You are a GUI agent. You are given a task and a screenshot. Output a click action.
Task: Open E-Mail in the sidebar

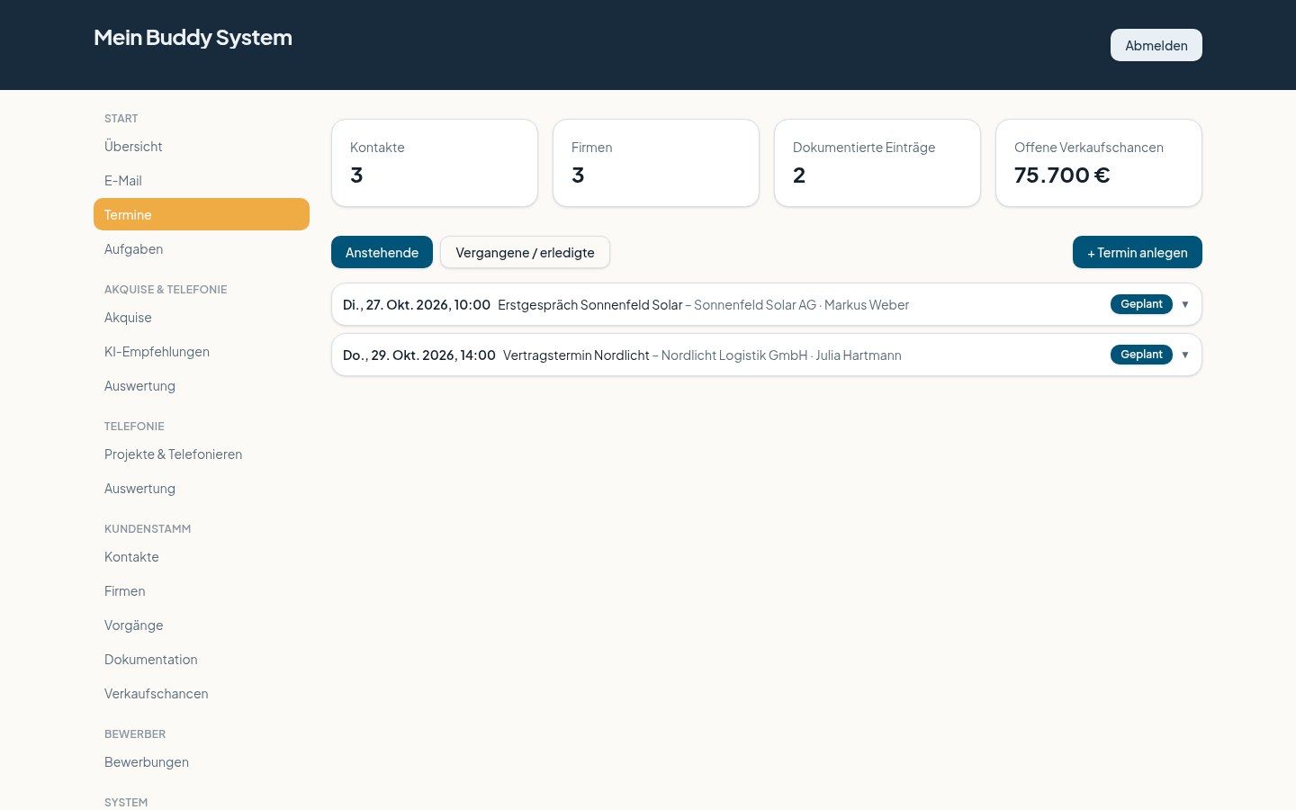point(202,180)
